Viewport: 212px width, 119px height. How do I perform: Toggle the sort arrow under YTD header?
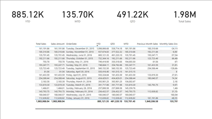pyautogui.click(x=97, y=46)
